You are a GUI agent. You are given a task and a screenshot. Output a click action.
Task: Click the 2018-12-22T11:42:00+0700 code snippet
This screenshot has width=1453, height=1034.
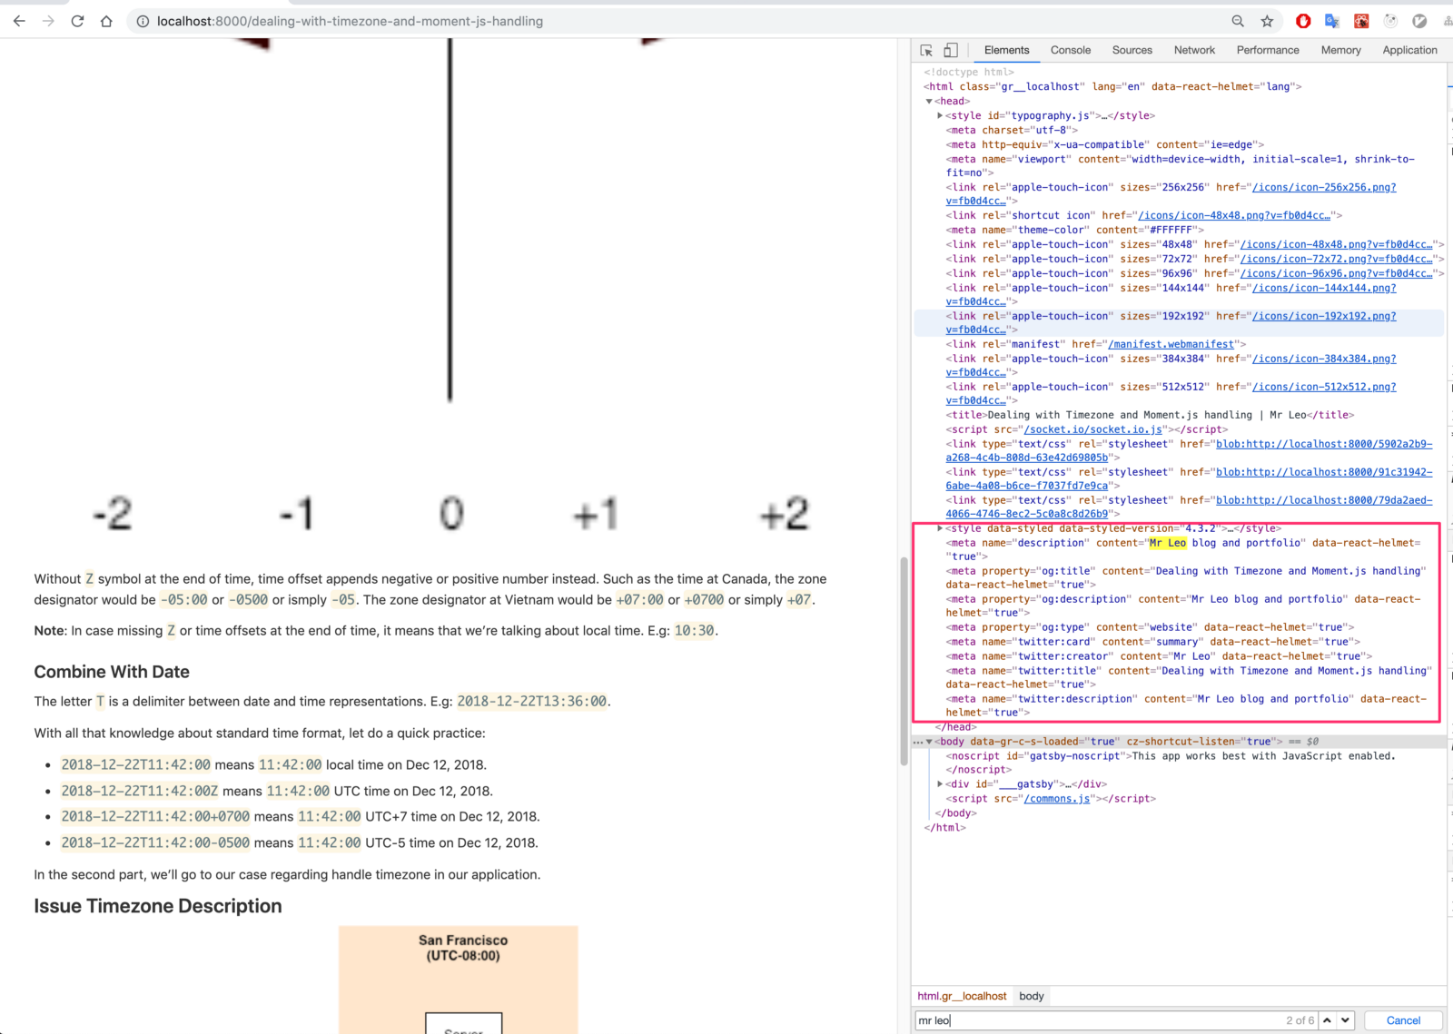(x=155, y=817)
